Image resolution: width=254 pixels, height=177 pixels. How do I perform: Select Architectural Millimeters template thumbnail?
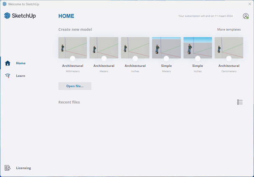point(73,47)
